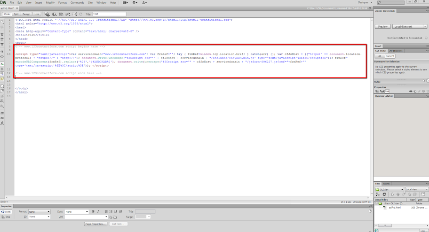Expand the Business Catalyst panel
429x232 pixels.
384,96
